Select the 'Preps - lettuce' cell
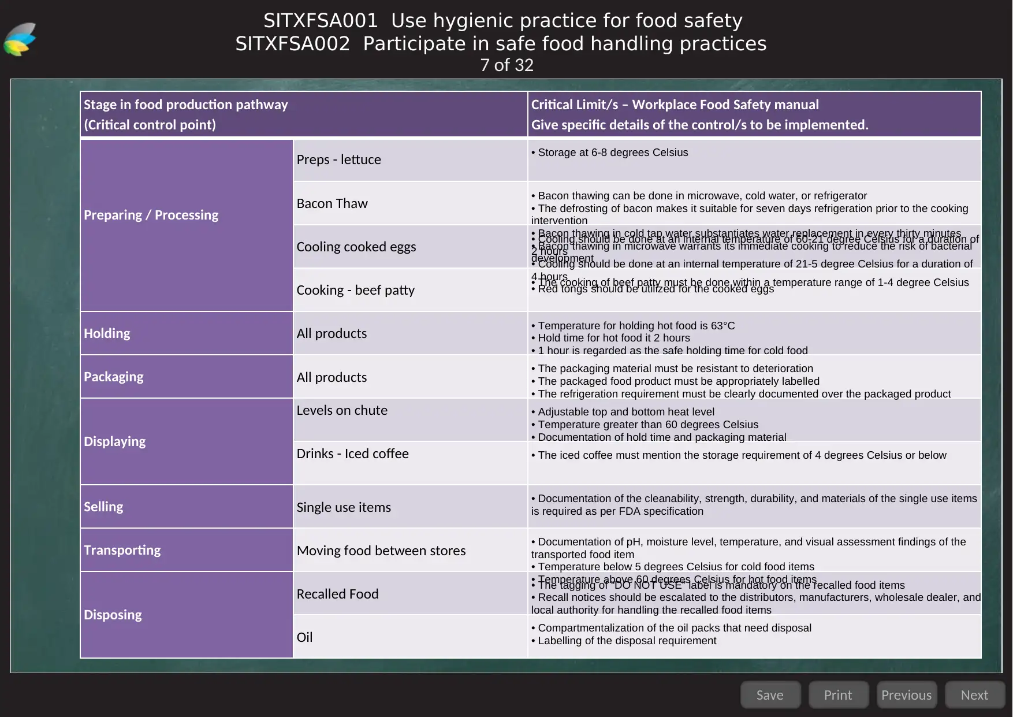1013x717 pixels. pos(410,160)
